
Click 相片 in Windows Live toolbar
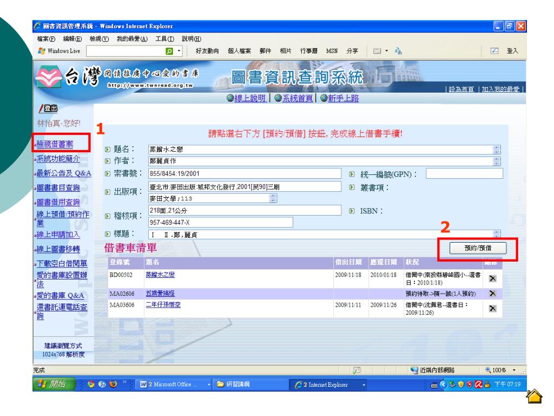[x=286, y=51]
